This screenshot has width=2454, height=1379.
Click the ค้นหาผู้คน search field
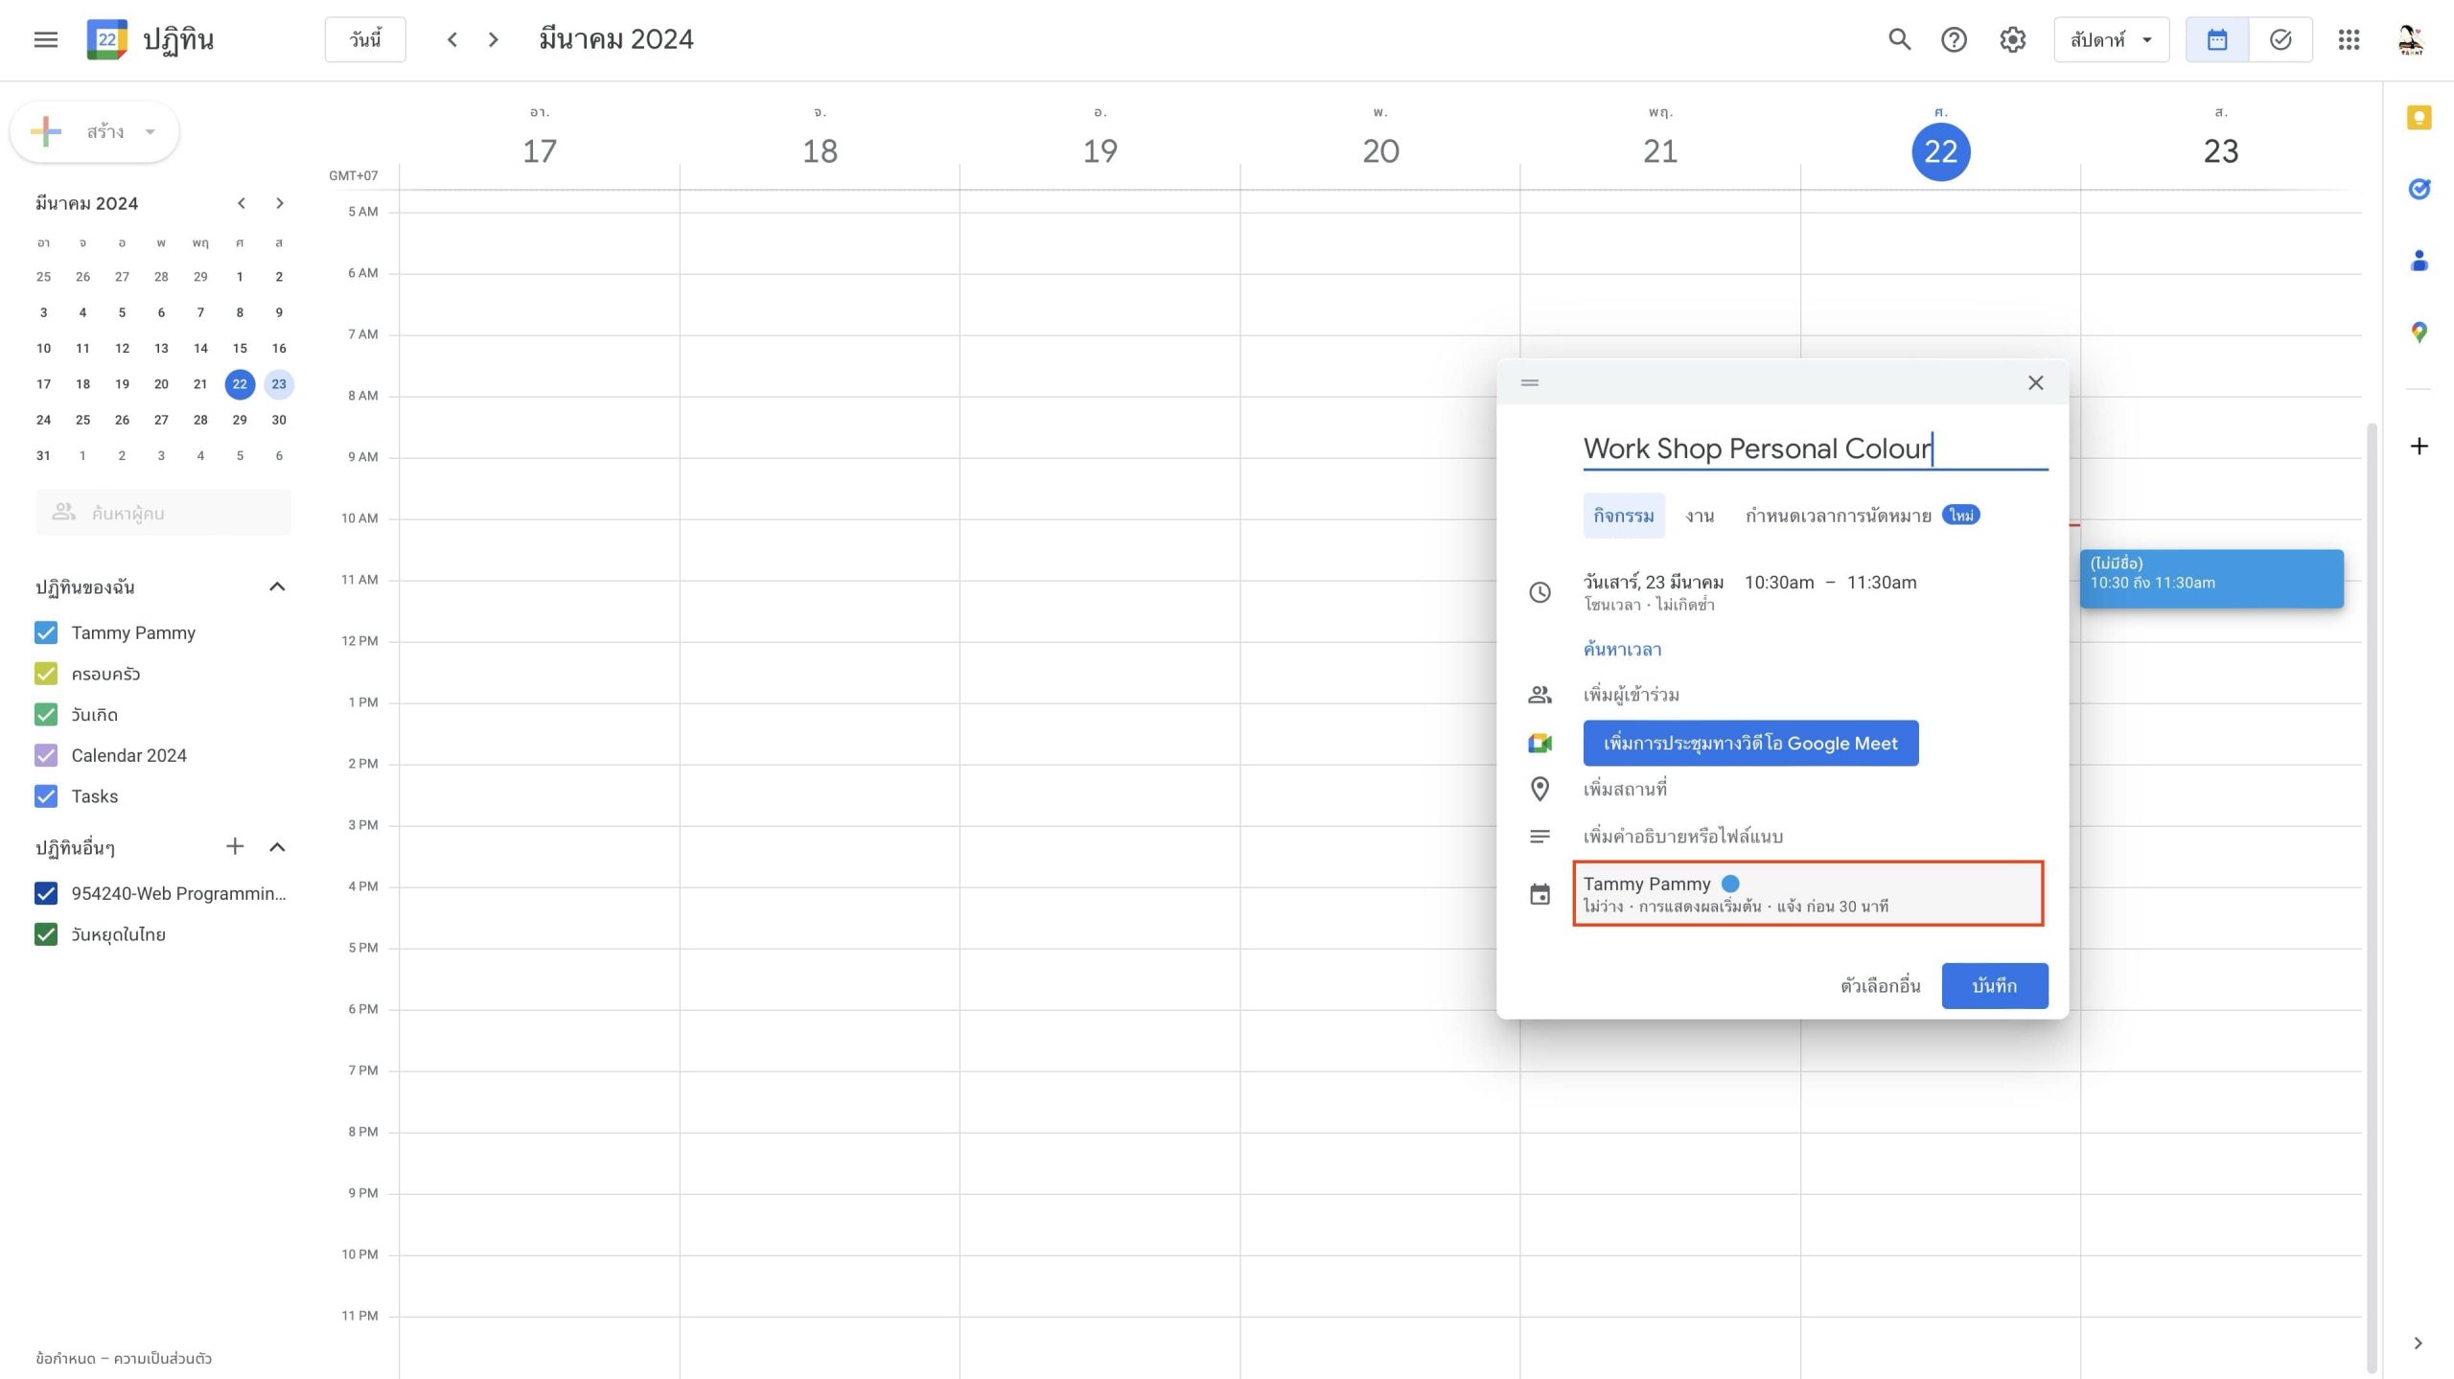coord(163,513)
